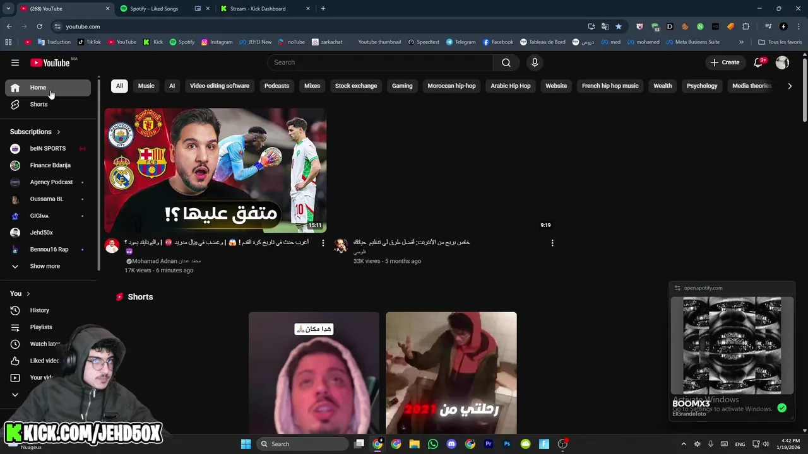Image resolution: width=808 pixels, height=454 pixels.
Task: Start voice search with the microphone
Action: click(535, 62)
